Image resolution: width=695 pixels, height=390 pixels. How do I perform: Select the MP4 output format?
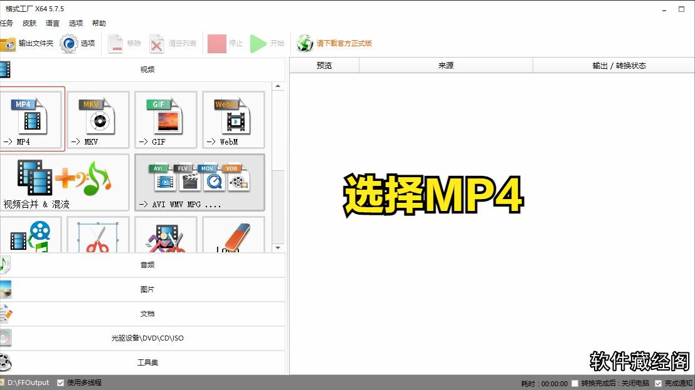click(x=32, y=120)
